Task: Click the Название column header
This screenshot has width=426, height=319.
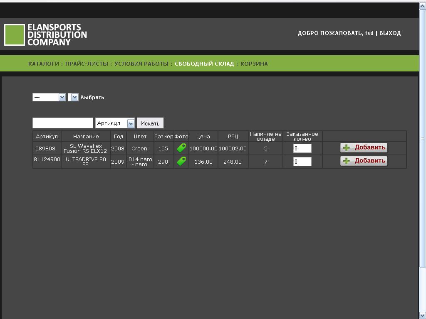Action: point(86,136)
